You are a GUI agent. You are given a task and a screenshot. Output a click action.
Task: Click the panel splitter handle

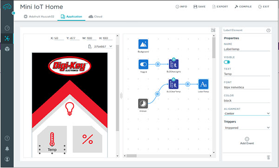pyautogui.click(x=121, y=96)
